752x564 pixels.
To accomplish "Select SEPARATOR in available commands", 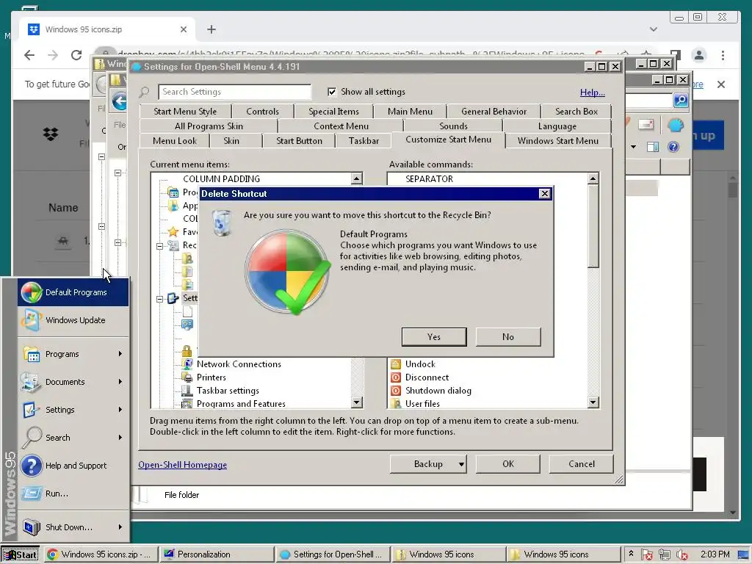I will (429, 179).
